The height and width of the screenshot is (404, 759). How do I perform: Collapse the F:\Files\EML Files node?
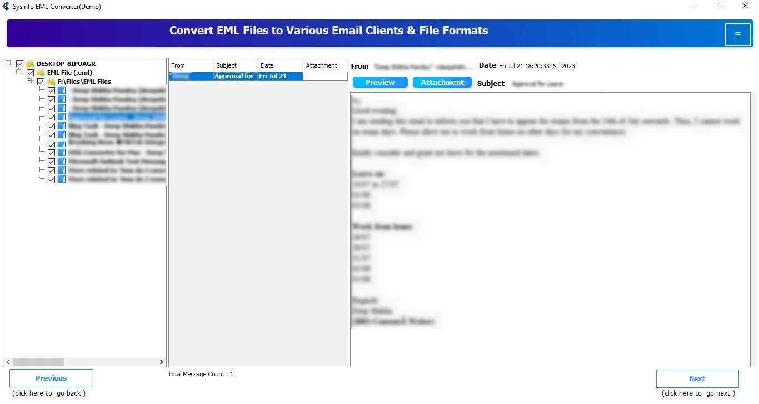[x=29, y=82]
